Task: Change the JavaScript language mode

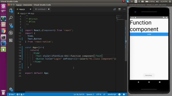Action: pos(112,94)
